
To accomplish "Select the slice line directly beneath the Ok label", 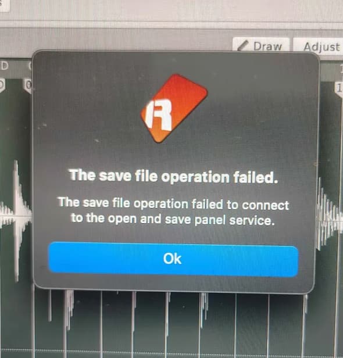I will click(x=167, y=324).
